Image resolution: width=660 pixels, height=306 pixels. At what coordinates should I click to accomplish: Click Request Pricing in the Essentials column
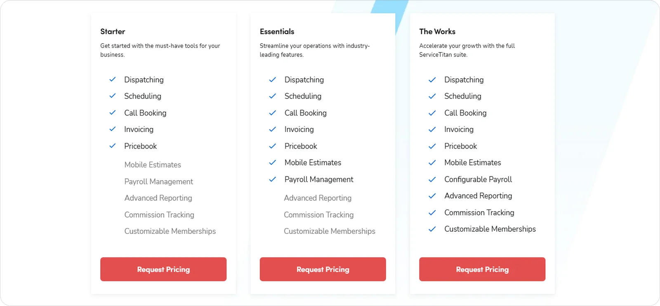(322, 269)
